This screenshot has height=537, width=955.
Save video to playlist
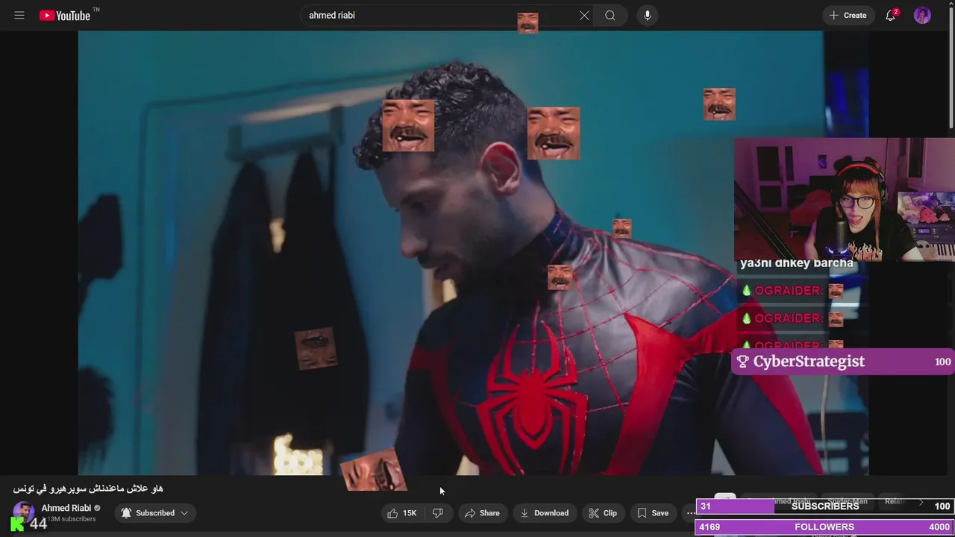point(653,513)
